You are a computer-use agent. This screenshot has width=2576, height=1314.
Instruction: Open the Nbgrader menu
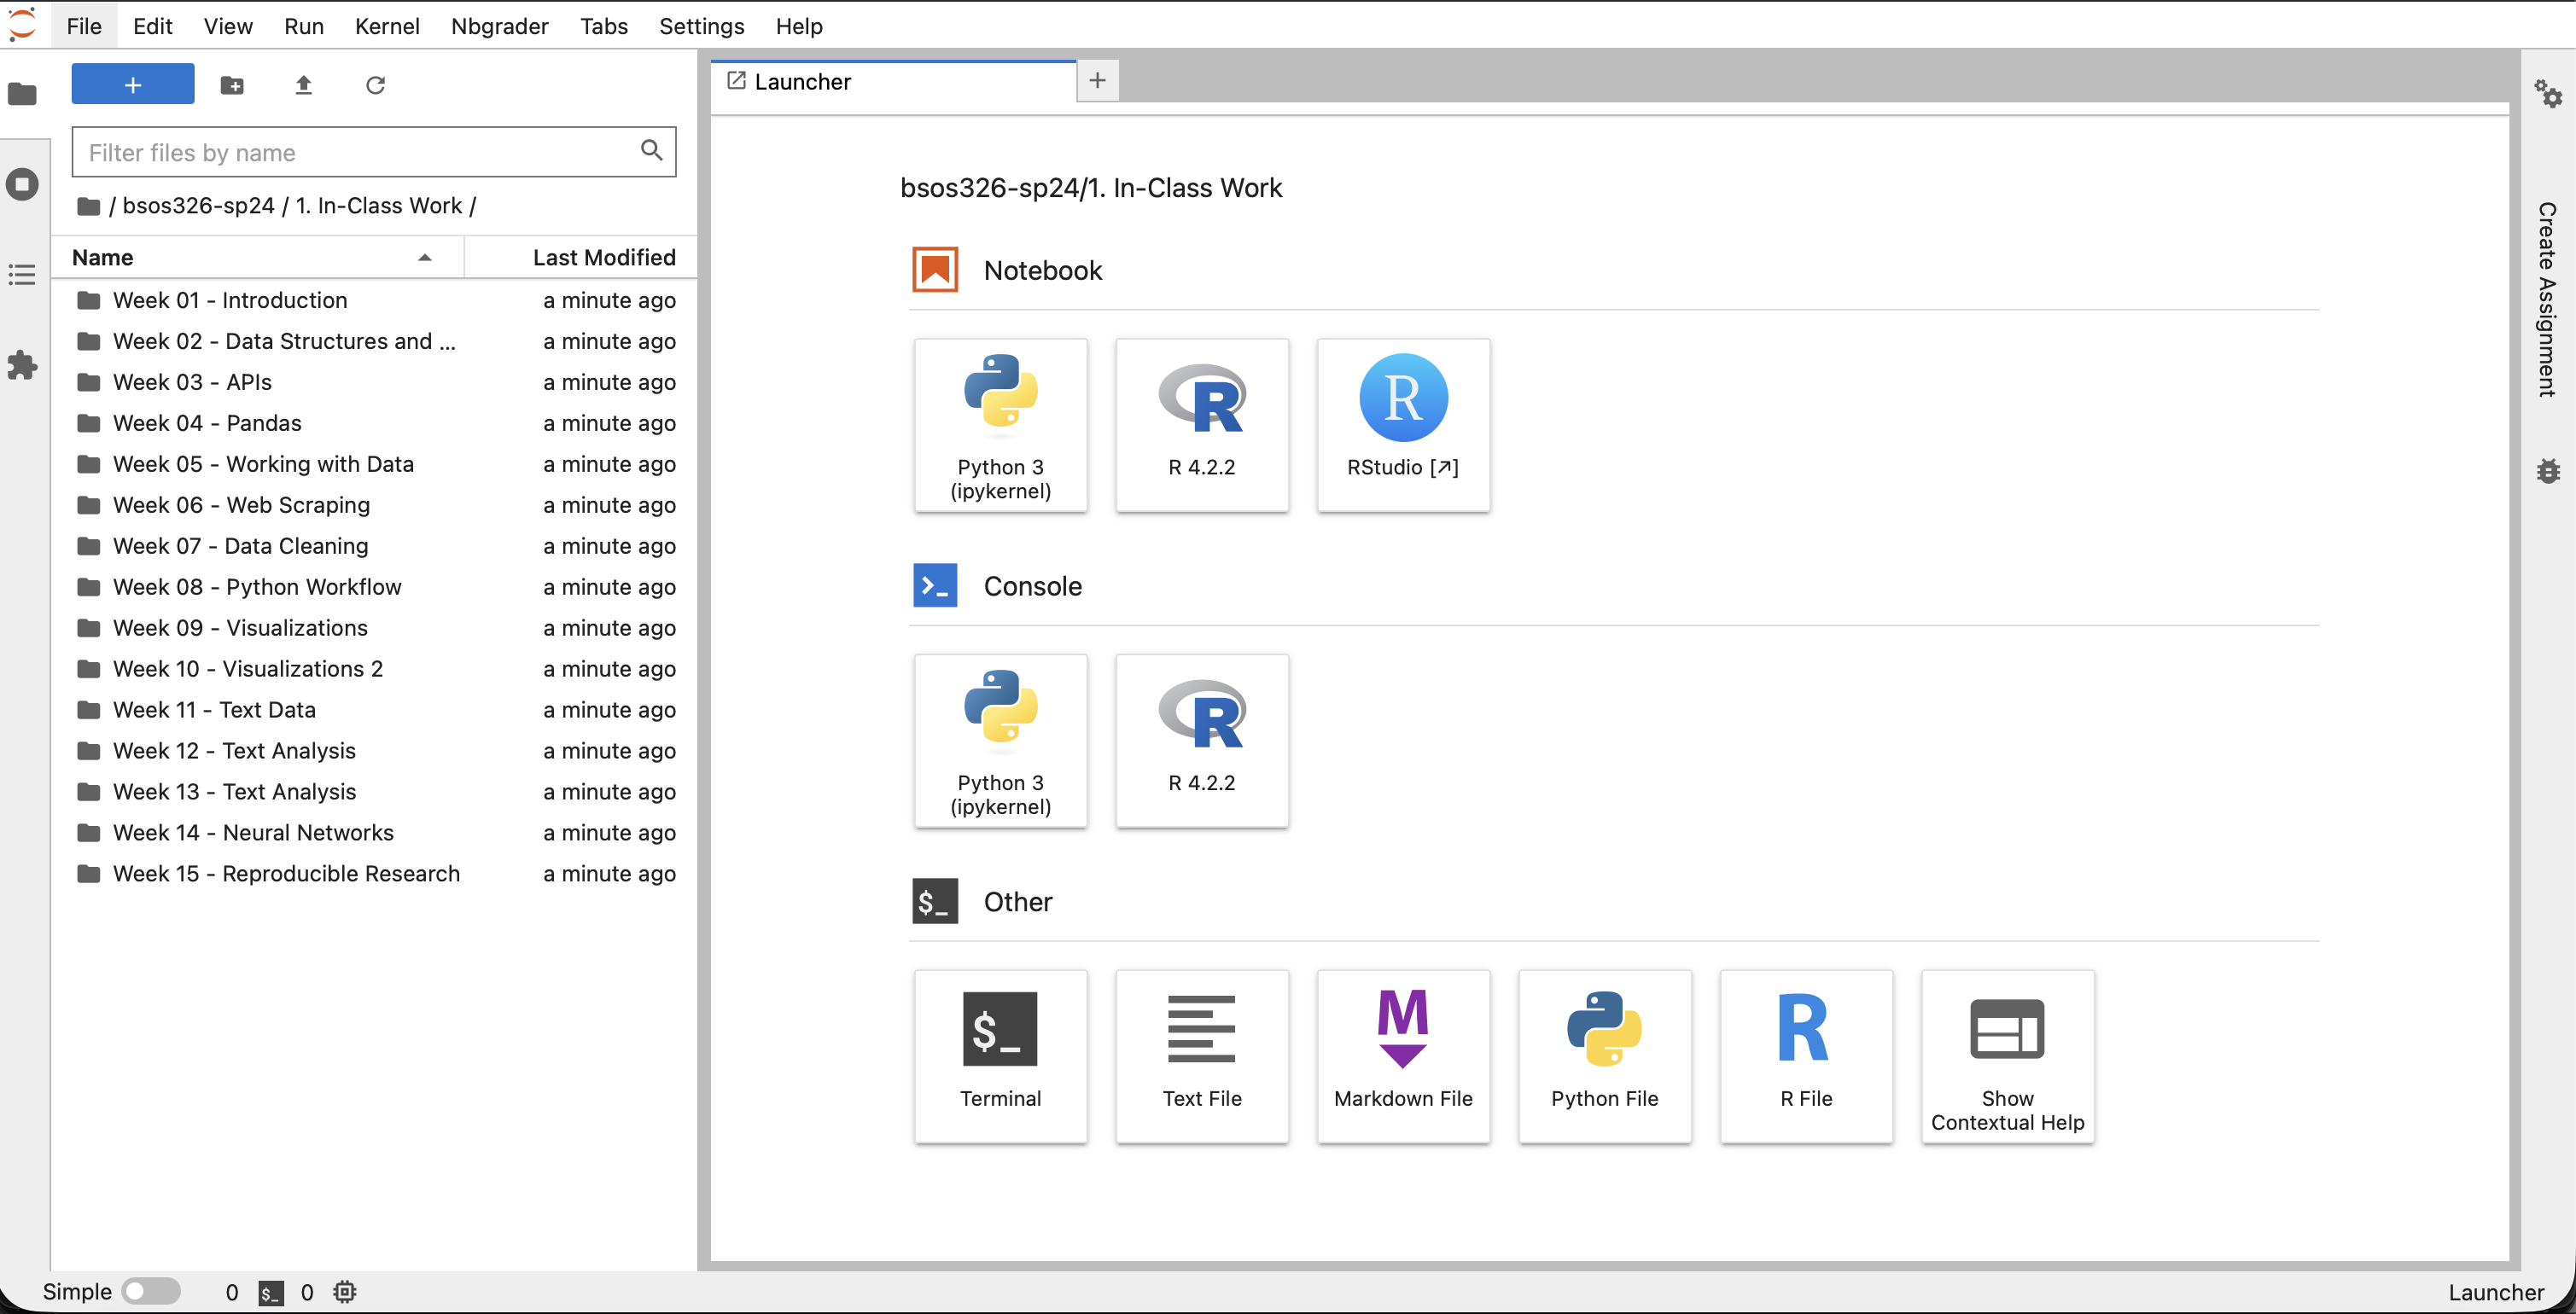[499, 26]
